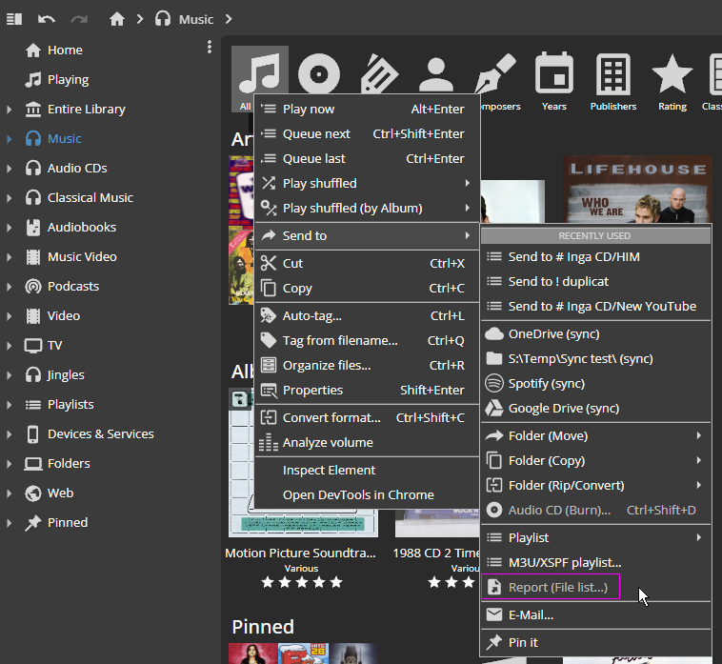Click Auto-tag... in context menu
Screen dimensions: 722x664
[311, 315]
